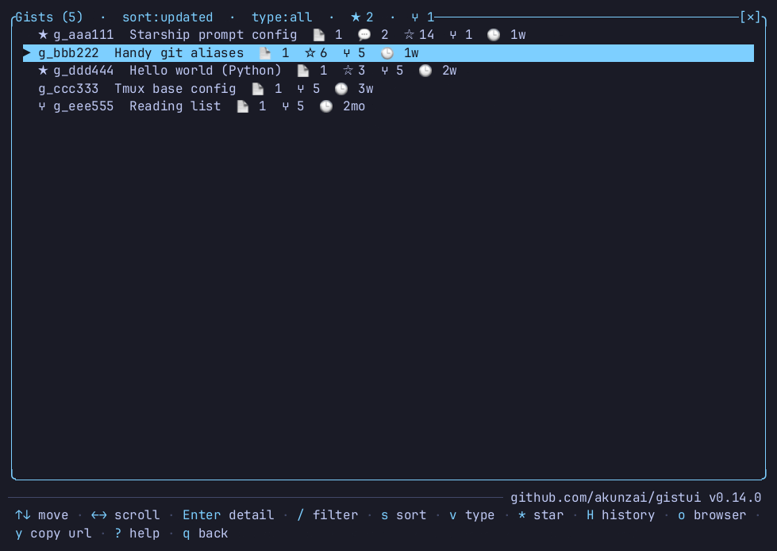Click the outline star icon beside 14

409,35
